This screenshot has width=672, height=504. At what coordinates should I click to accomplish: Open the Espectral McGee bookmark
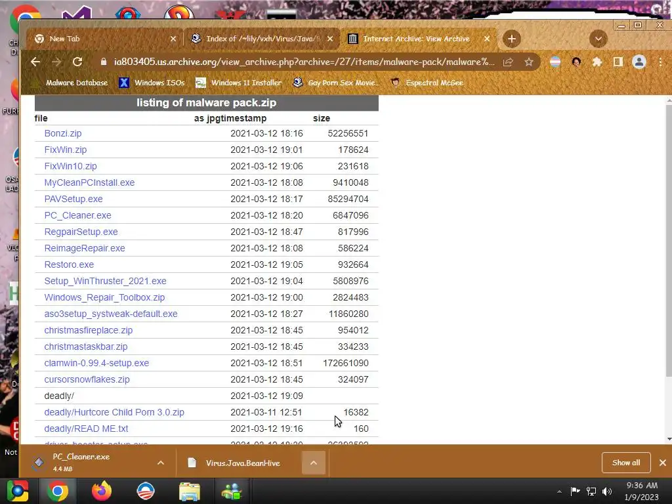click(x=427, y=83)
